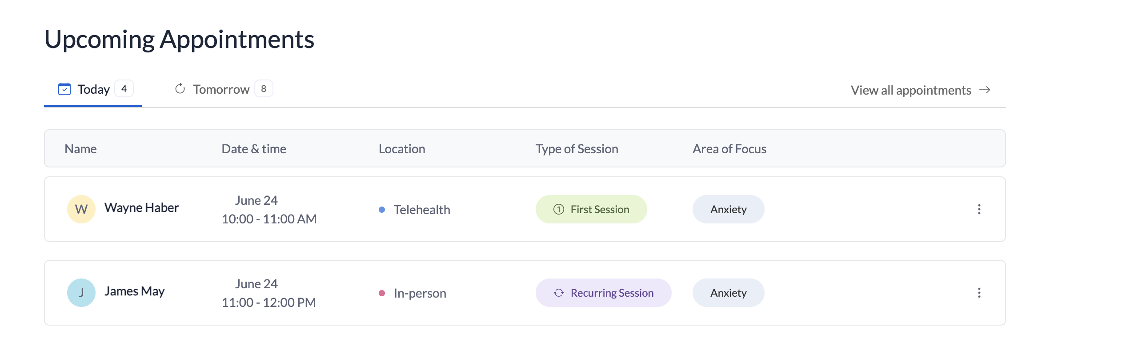The width and height of the screenshot is (1126, 358).
Task: Click the arrow next to View all appointments
Action: [x=985, y=90]
